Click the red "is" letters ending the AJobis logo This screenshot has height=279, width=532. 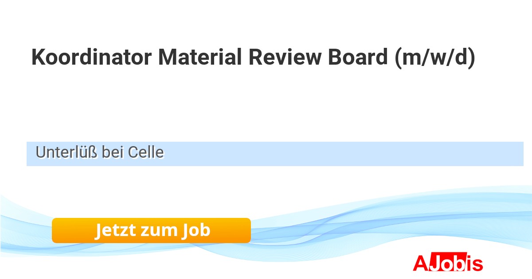476,263
